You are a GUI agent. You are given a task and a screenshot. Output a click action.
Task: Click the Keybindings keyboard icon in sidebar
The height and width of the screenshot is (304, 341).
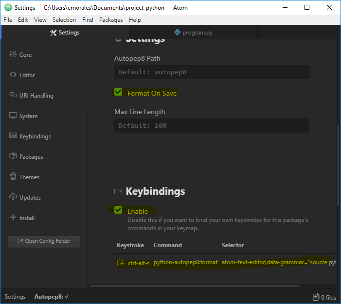(x=13, y=135)
